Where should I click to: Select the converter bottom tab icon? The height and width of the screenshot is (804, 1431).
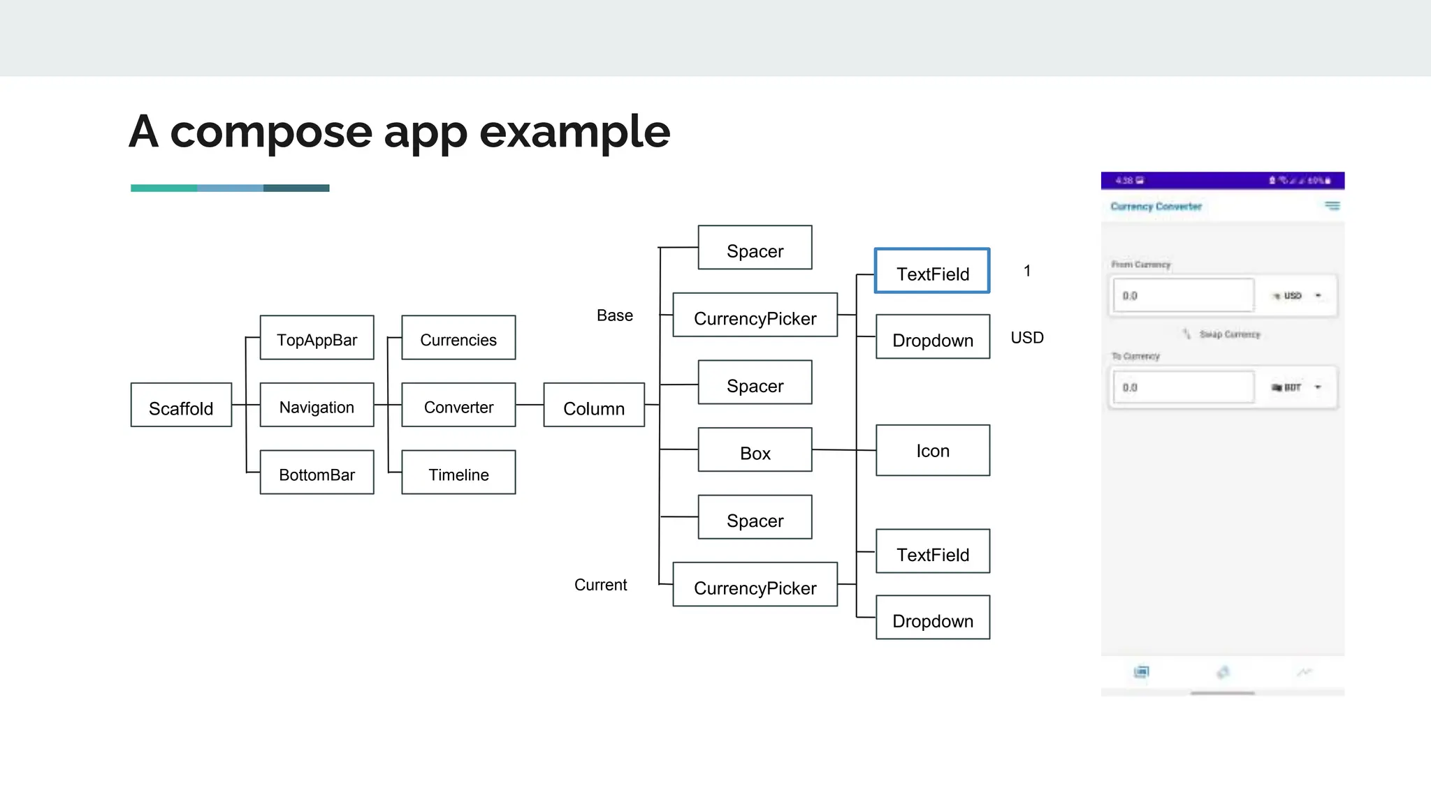tap(1222, 672)
